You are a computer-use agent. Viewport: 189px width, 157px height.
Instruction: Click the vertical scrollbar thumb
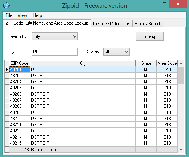click(x=181, y=75)
